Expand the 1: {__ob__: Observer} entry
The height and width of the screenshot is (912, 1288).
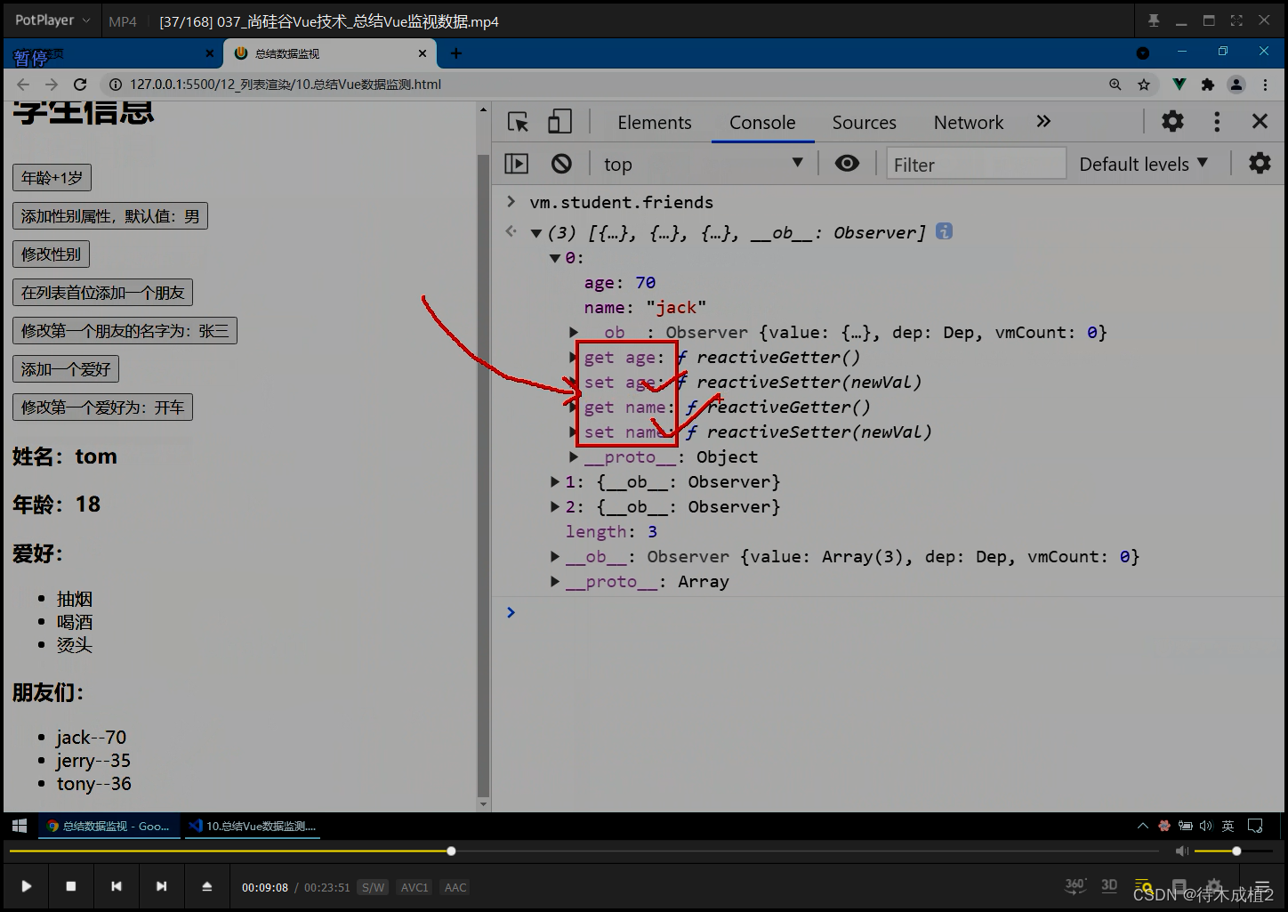coord(555,482)
